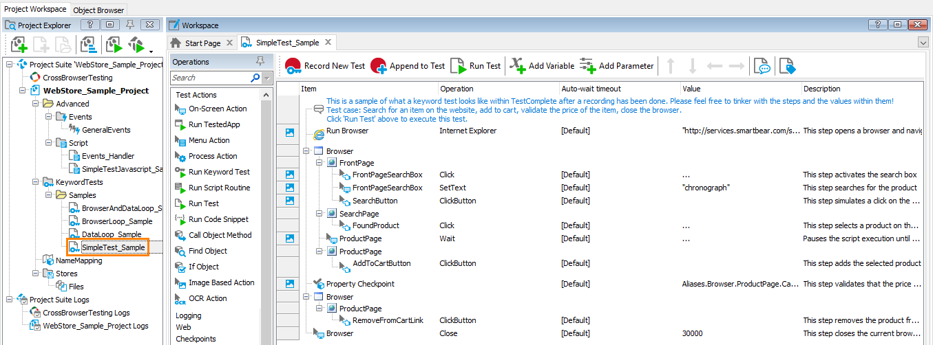Select DataLoop_Sample keyword test
Image resolution: width=933 pixels, height=345 pixels.
click(112, 234)
